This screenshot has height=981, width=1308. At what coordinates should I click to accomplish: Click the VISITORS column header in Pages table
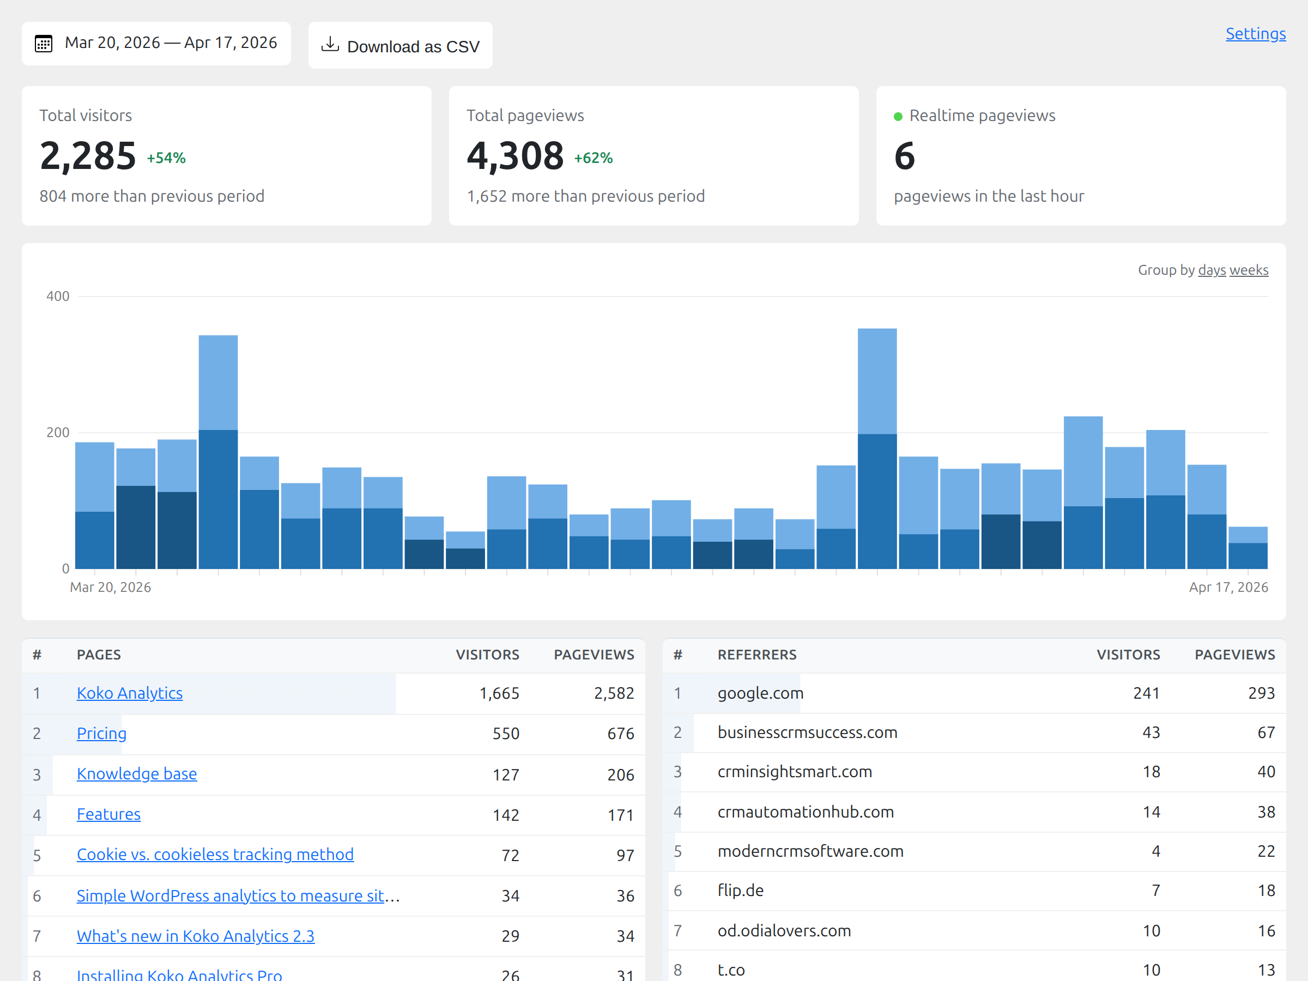pos(488,655)
